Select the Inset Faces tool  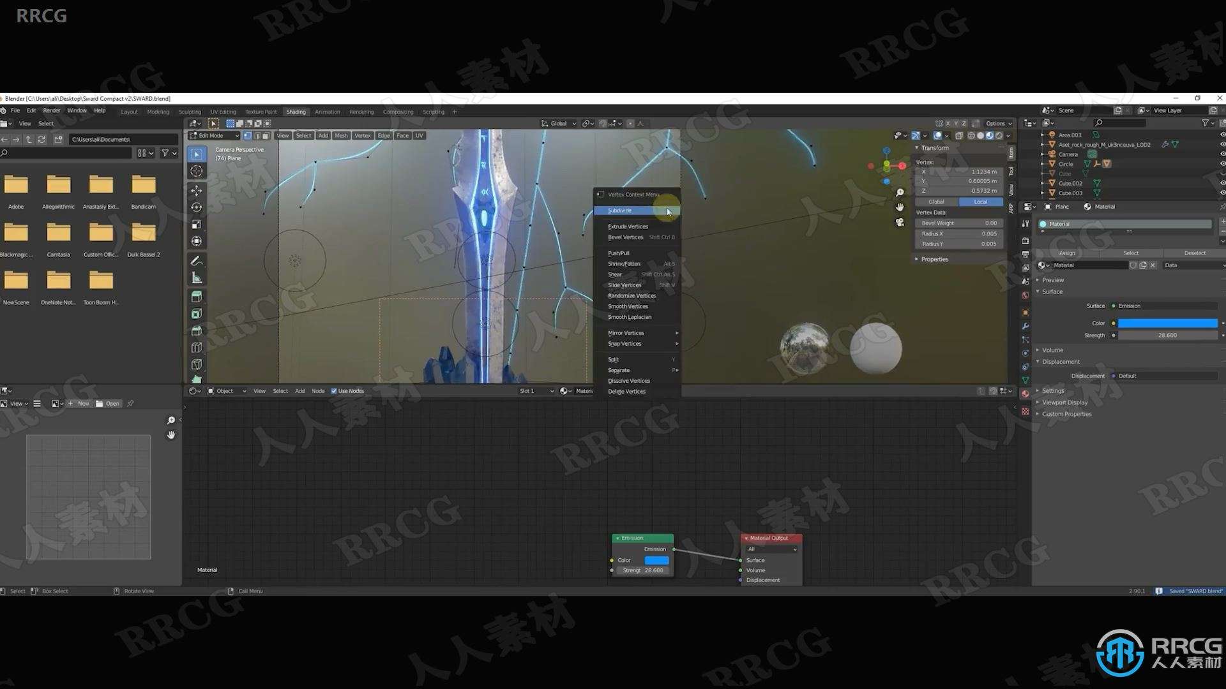click(x=197, y=314)
